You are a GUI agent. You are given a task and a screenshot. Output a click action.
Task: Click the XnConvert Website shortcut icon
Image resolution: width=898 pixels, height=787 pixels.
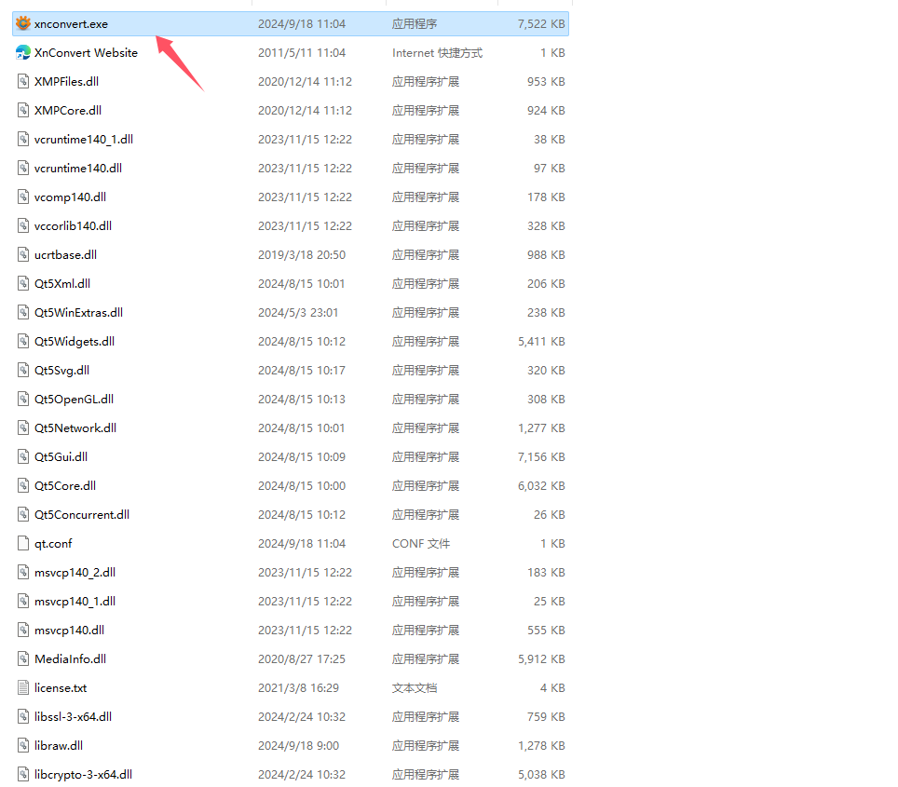(x=24, y=53)
